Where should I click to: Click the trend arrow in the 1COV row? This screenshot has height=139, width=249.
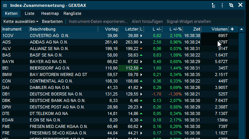(141, 36)
